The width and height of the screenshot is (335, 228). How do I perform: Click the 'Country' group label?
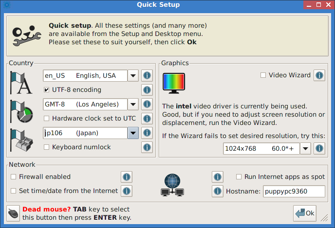(x=21, y=63)
